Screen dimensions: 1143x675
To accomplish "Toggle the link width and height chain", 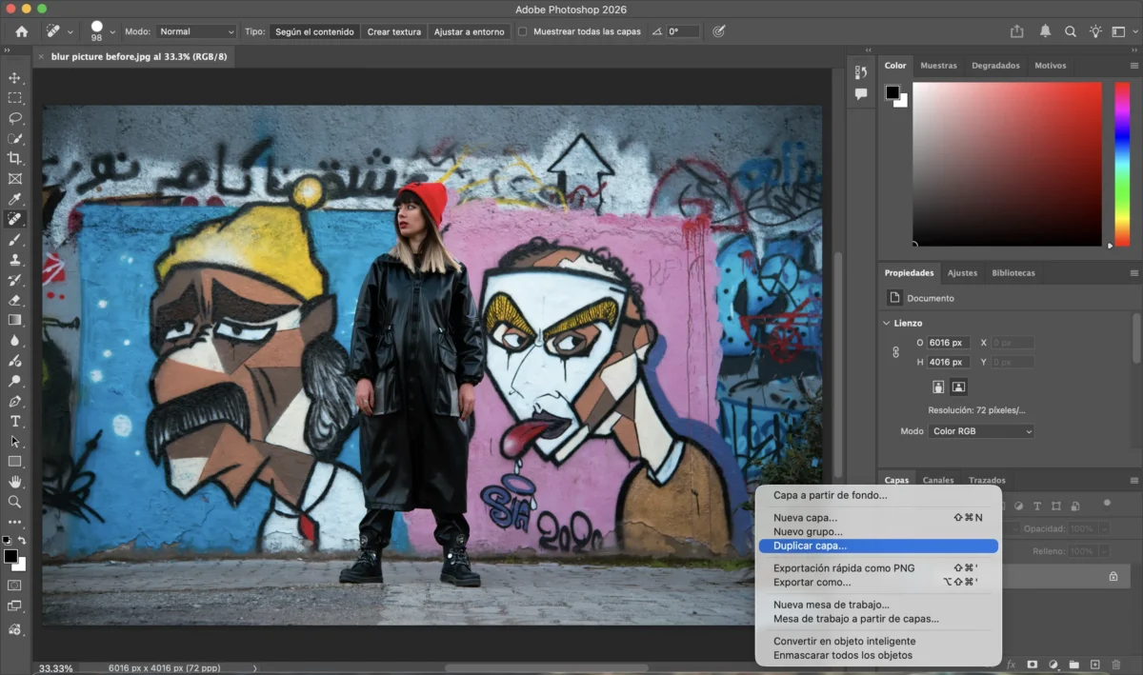I will click(895, 351).
